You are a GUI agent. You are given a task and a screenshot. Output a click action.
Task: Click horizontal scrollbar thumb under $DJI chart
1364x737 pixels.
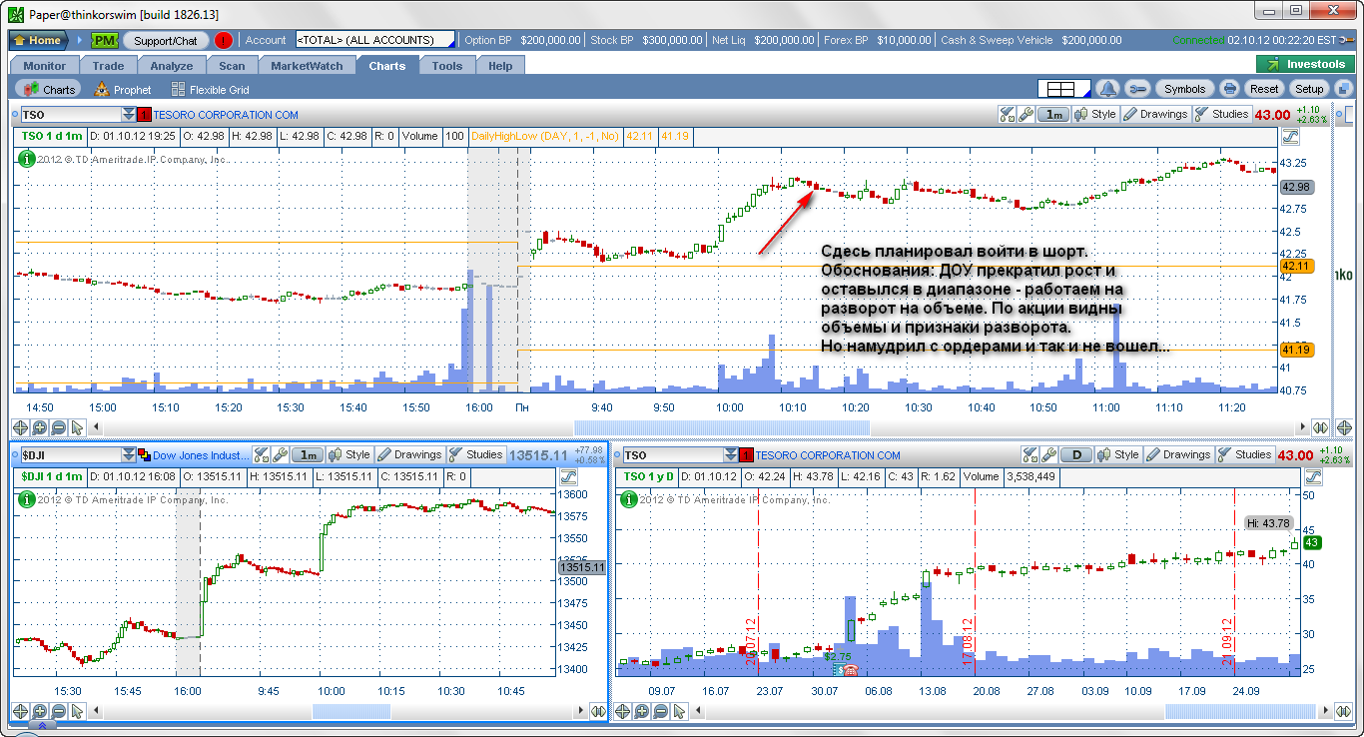point(350,711)
